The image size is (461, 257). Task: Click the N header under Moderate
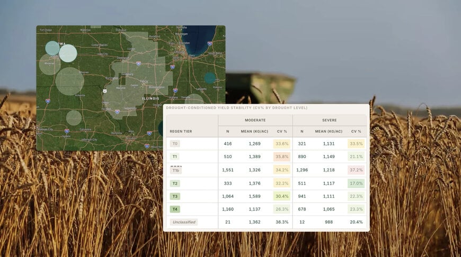227,132
